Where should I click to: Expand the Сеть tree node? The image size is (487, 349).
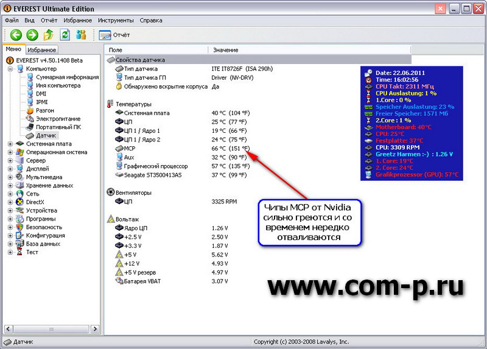[x=10, y=194]
